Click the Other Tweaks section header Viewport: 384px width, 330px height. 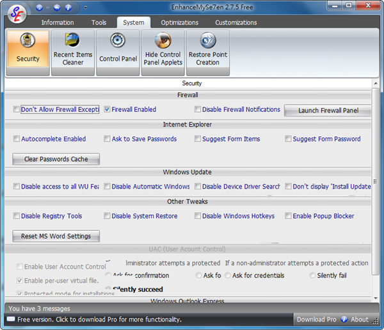[188, 201]
